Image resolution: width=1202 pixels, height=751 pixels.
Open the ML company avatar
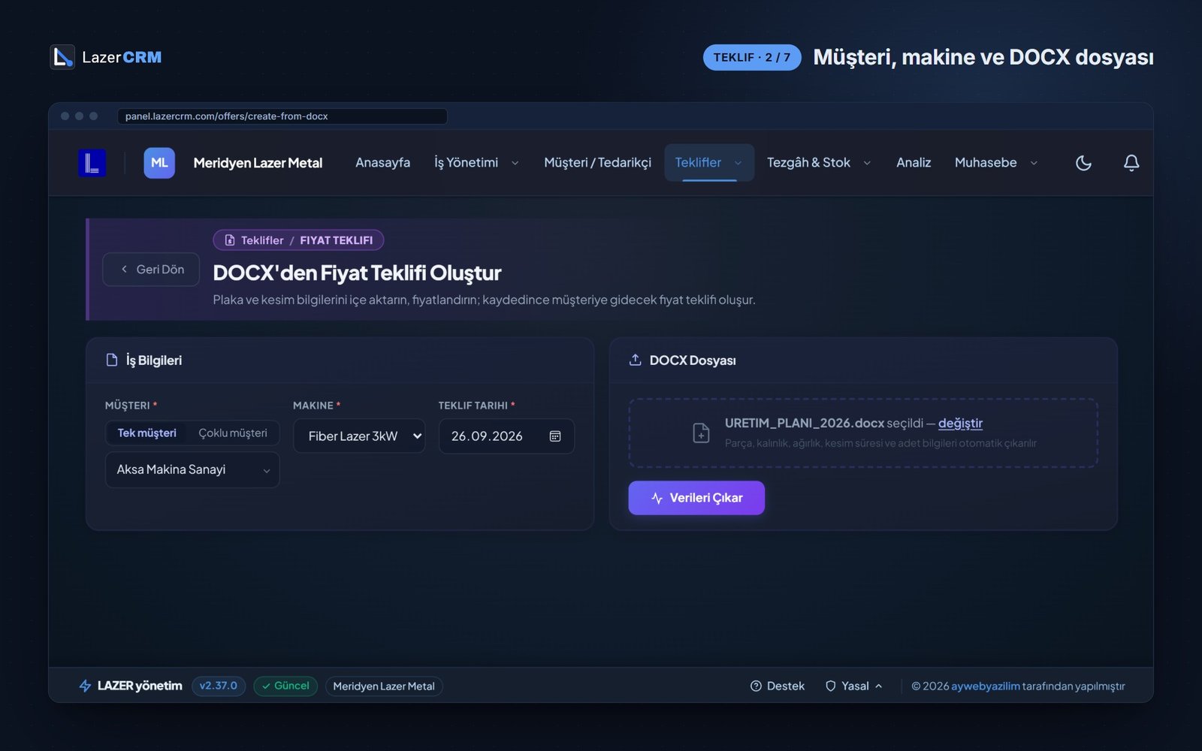159,163
